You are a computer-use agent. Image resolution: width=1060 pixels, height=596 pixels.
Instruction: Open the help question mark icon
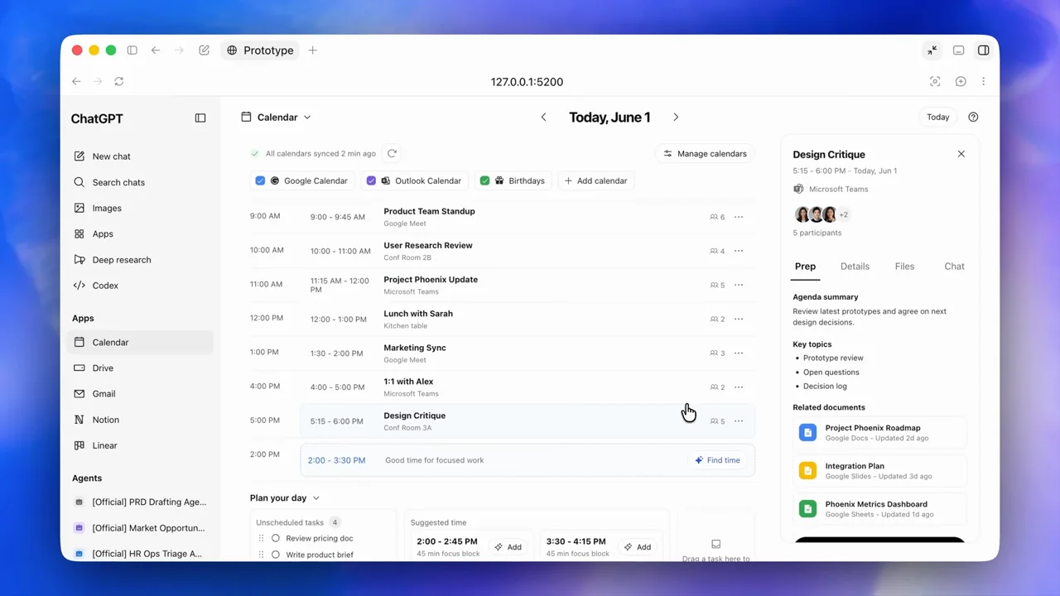[x=973, y=118]
